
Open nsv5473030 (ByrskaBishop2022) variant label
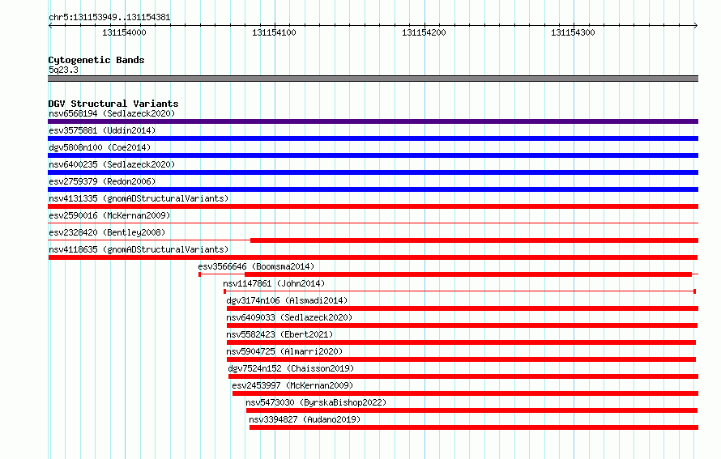click(x=316, y=402)
